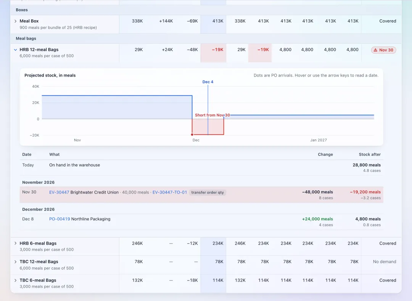Click HRB 6-meal Bags Covered status
The image size is (412, 301).
tap(388, 243)
